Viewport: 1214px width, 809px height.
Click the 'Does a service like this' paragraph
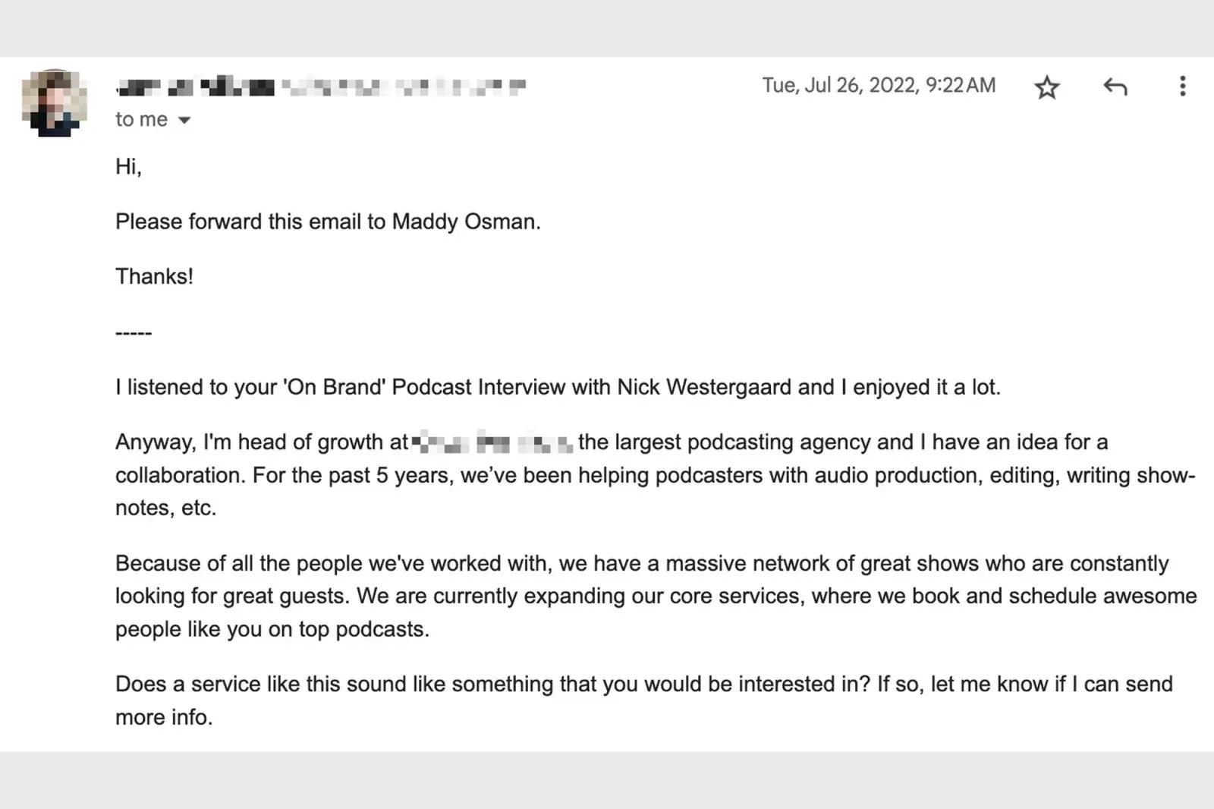tap(644, 700)
